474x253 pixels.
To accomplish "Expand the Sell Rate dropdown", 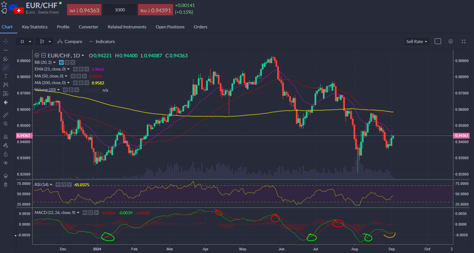I will click(x=417, y=42).
